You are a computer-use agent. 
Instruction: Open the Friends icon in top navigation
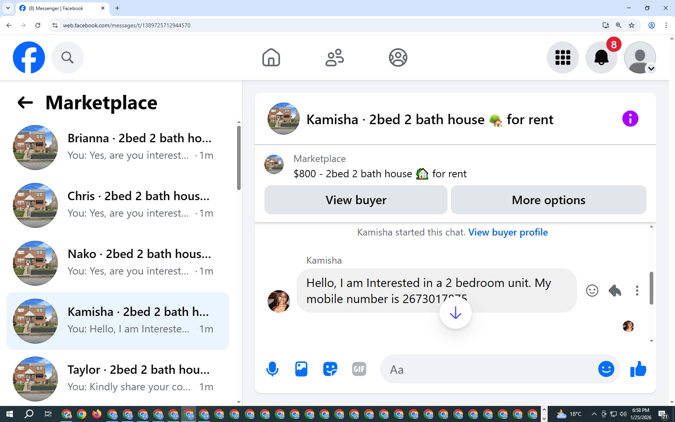(335, 57)
